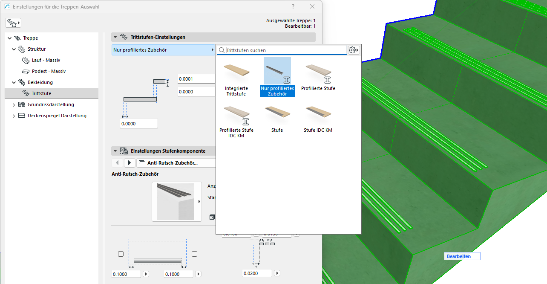Viewport: 547px width, 284px height.
Task: Open the gear settings in tread search popup
Action: pyautogui.click(x=353, y=50)
